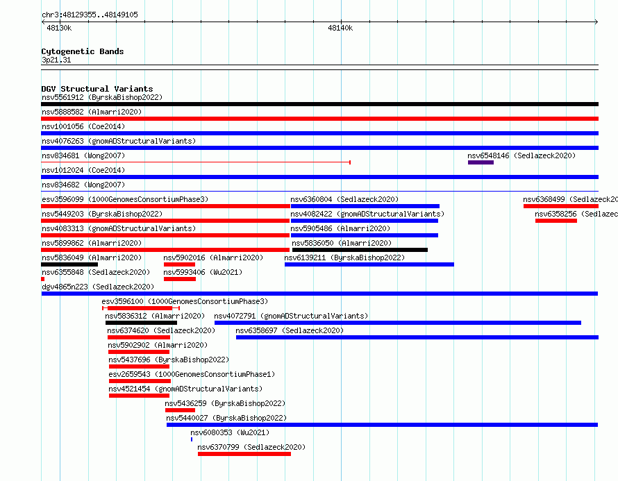Select the red nsv5993406 variant bar
Screen dimensions: 618x481
[x=180, y=279]
